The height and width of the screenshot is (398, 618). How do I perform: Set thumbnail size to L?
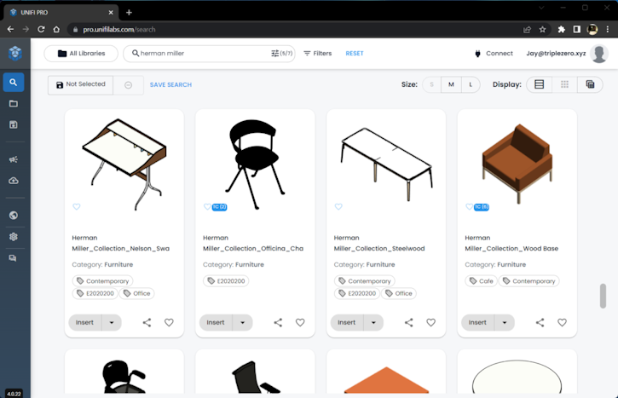click(x=471, y=84)
